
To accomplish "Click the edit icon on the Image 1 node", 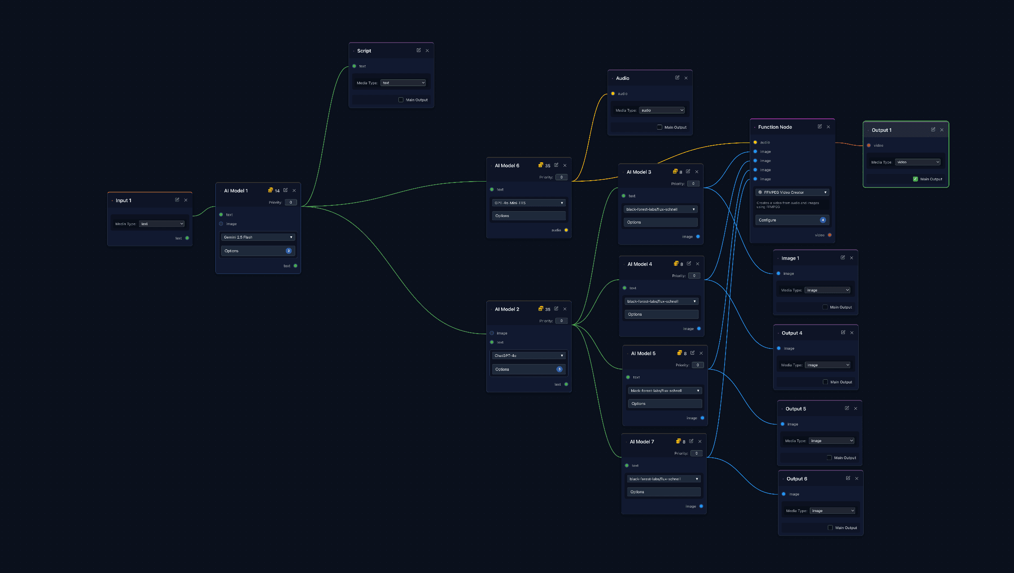I will (x=843, y=257).
